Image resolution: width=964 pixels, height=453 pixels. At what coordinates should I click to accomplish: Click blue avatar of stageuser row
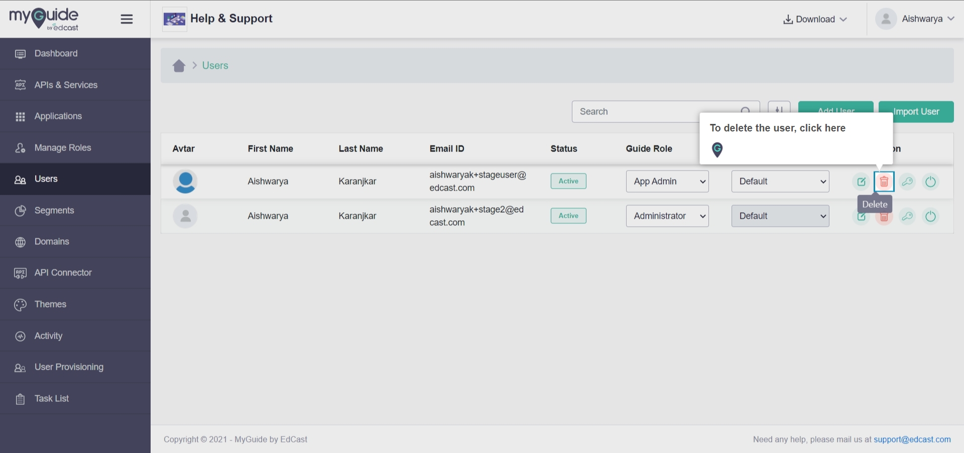(185, 182)
